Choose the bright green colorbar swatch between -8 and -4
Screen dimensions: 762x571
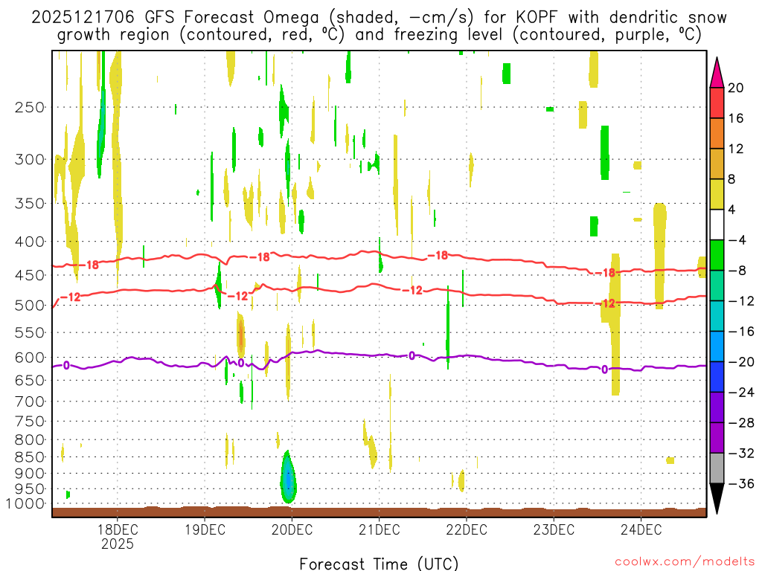717,255
